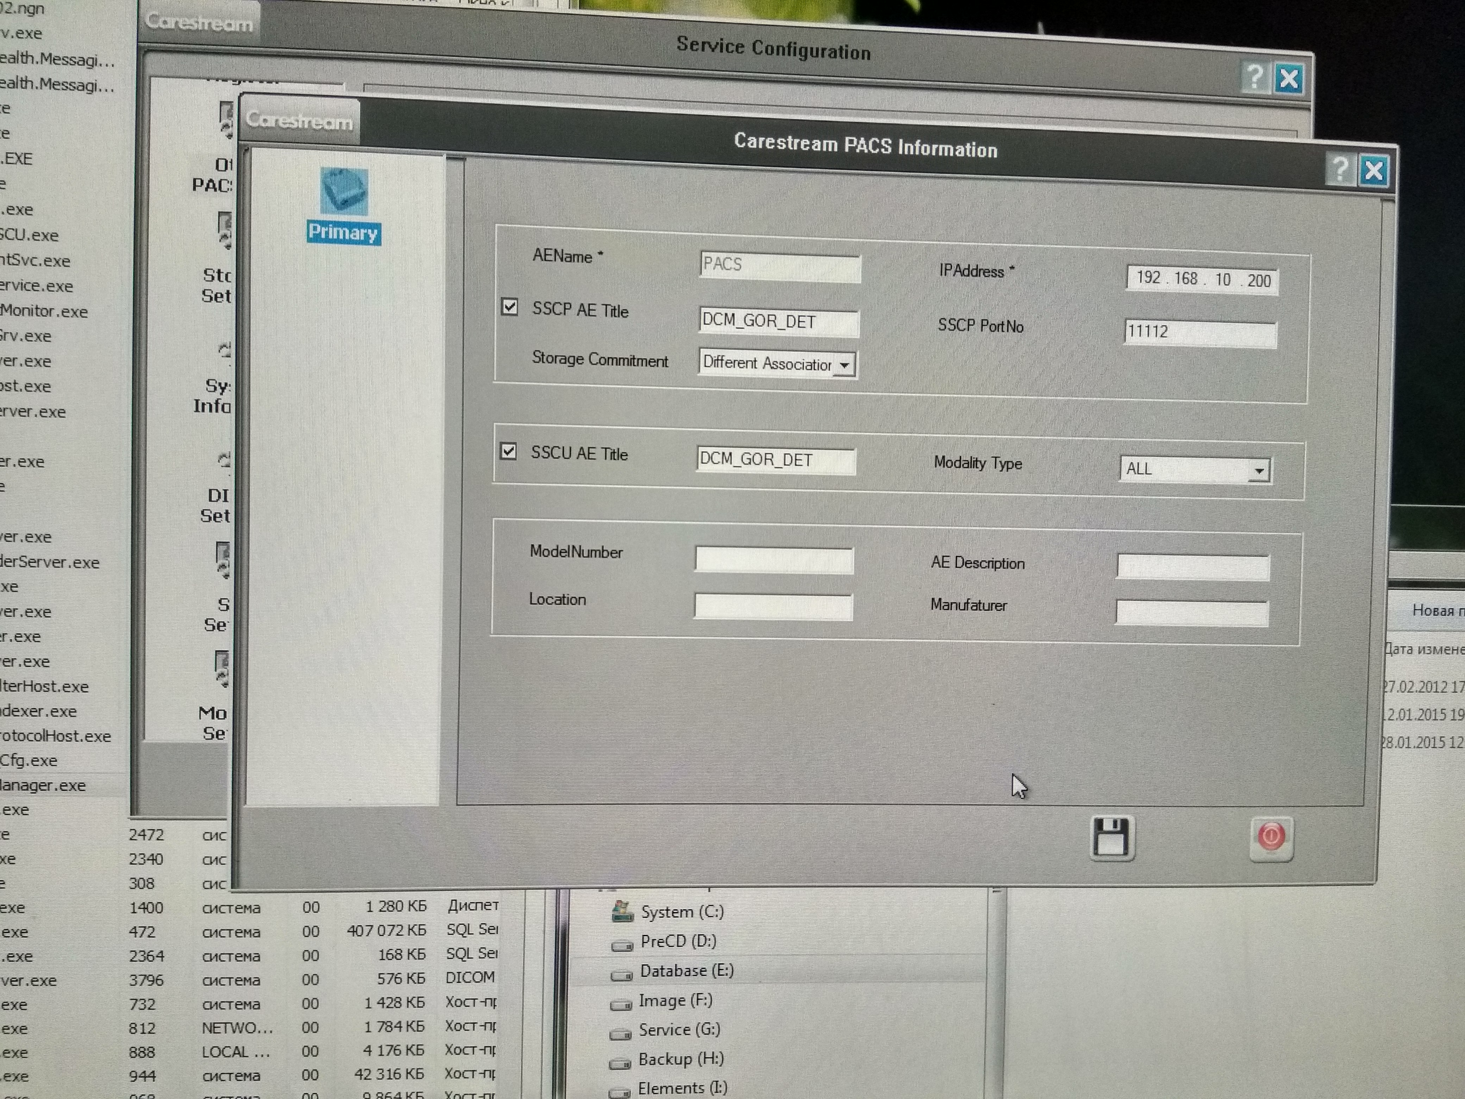This screenshot has width=1465, height=1099.
Task: Click the System (C:) drive icon
Action: pyautogui.click(x=622, y=912)
